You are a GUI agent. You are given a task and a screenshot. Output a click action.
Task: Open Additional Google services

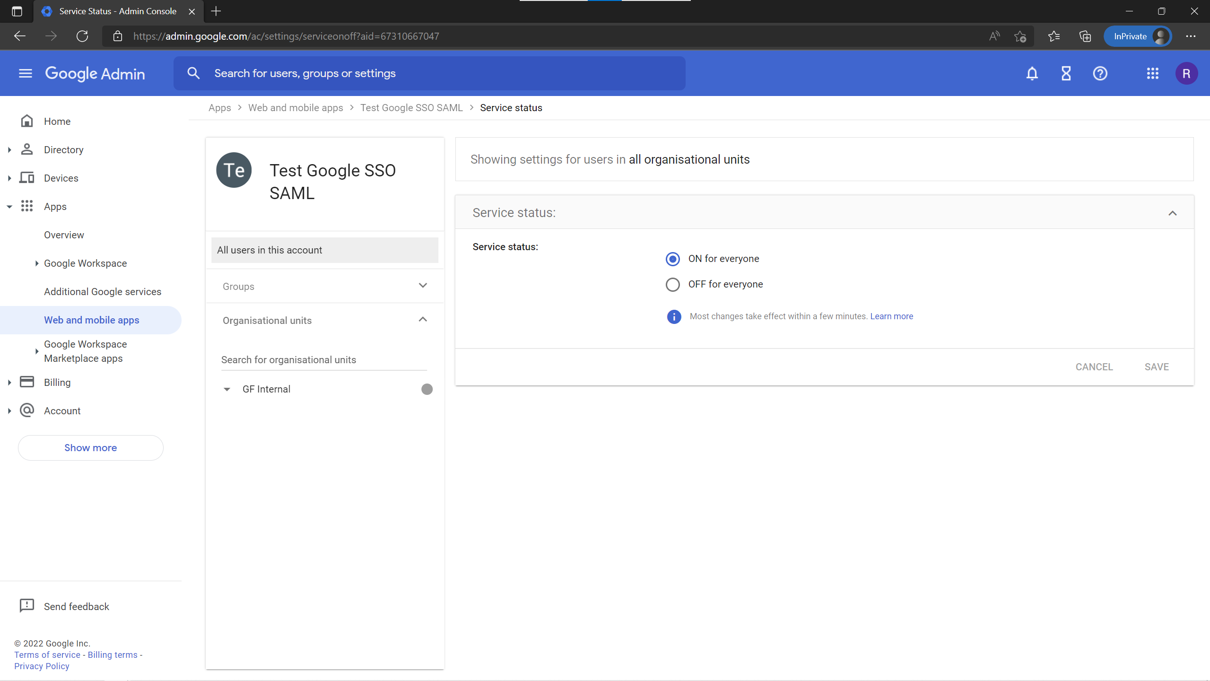[103, 292]
